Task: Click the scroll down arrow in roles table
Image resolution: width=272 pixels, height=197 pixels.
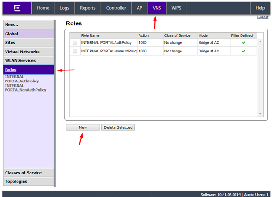Action: (x=260, y=114)
